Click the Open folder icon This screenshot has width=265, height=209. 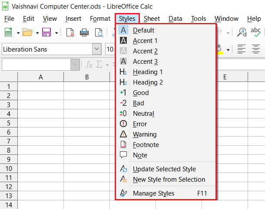tap(27, 32)
